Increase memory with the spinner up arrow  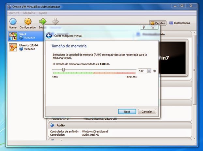tap(149, 70)
